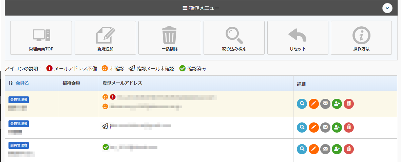Click 会員管理者 badge in third row
The height and width of the screenshot is (162, 401).
point(19,145)
